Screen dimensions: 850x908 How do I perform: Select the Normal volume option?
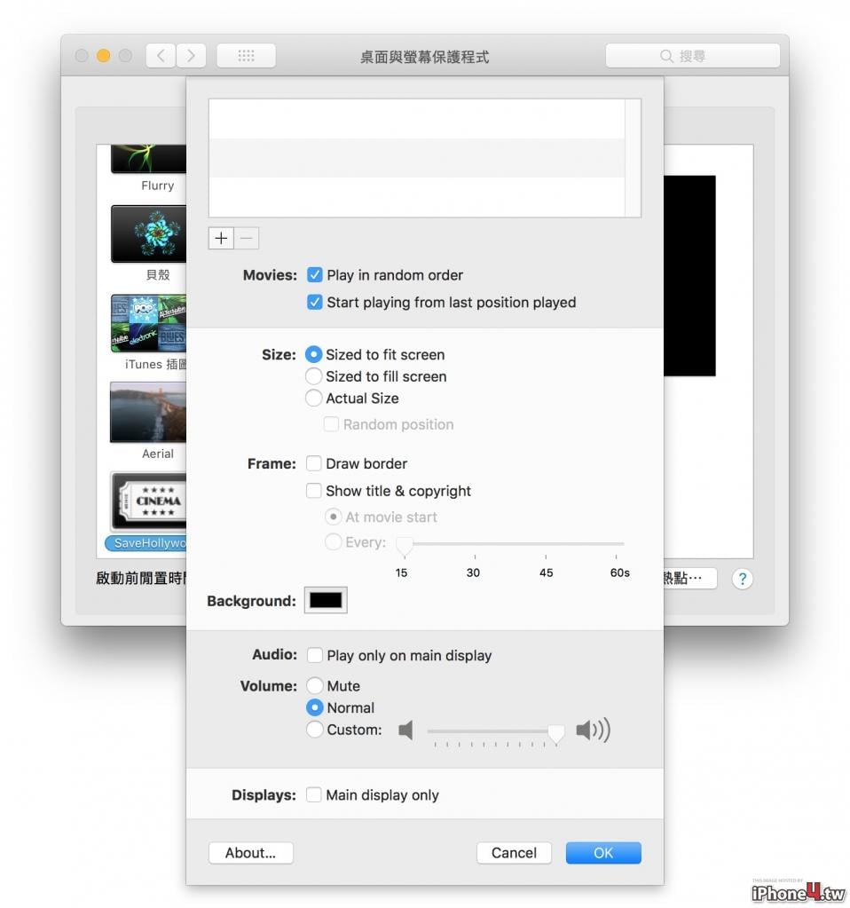314,707
